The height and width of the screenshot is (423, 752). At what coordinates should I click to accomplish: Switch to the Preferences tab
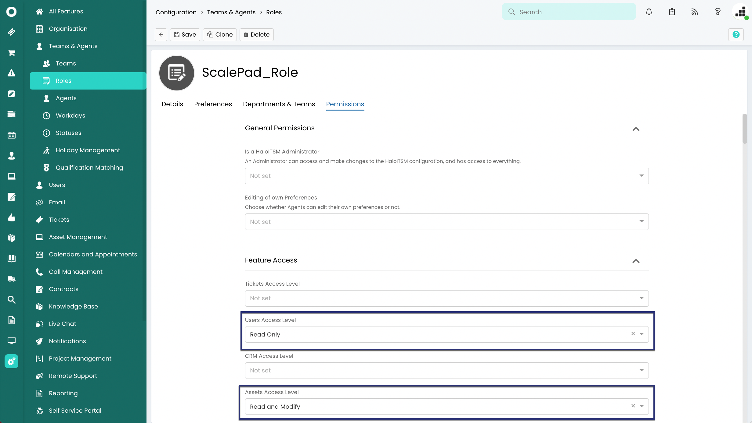coord(213,104)
